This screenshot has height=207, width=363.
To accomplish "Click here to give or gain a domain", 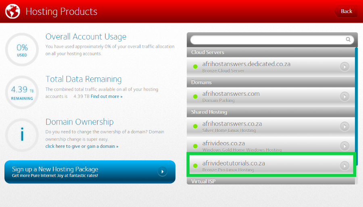I will pyautogui.click(x=82, y=146).
